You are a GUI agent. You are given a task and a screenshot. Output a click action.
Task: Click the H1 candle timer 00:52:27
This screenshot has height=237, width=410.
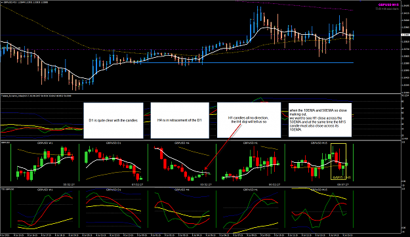[x=274, y=184]
